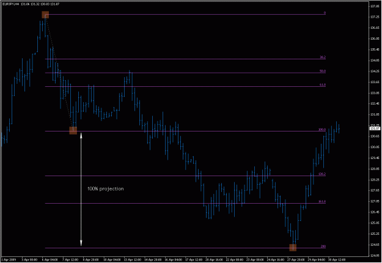Image resolution: width=382 pixels, height=263 pixels.
Task: Select the Fibonacci 200 level label
Action: [323, 246]
